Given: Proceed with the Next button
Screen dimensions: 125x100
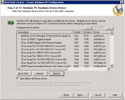Looking at the screenshot, I should click(81, 95).
